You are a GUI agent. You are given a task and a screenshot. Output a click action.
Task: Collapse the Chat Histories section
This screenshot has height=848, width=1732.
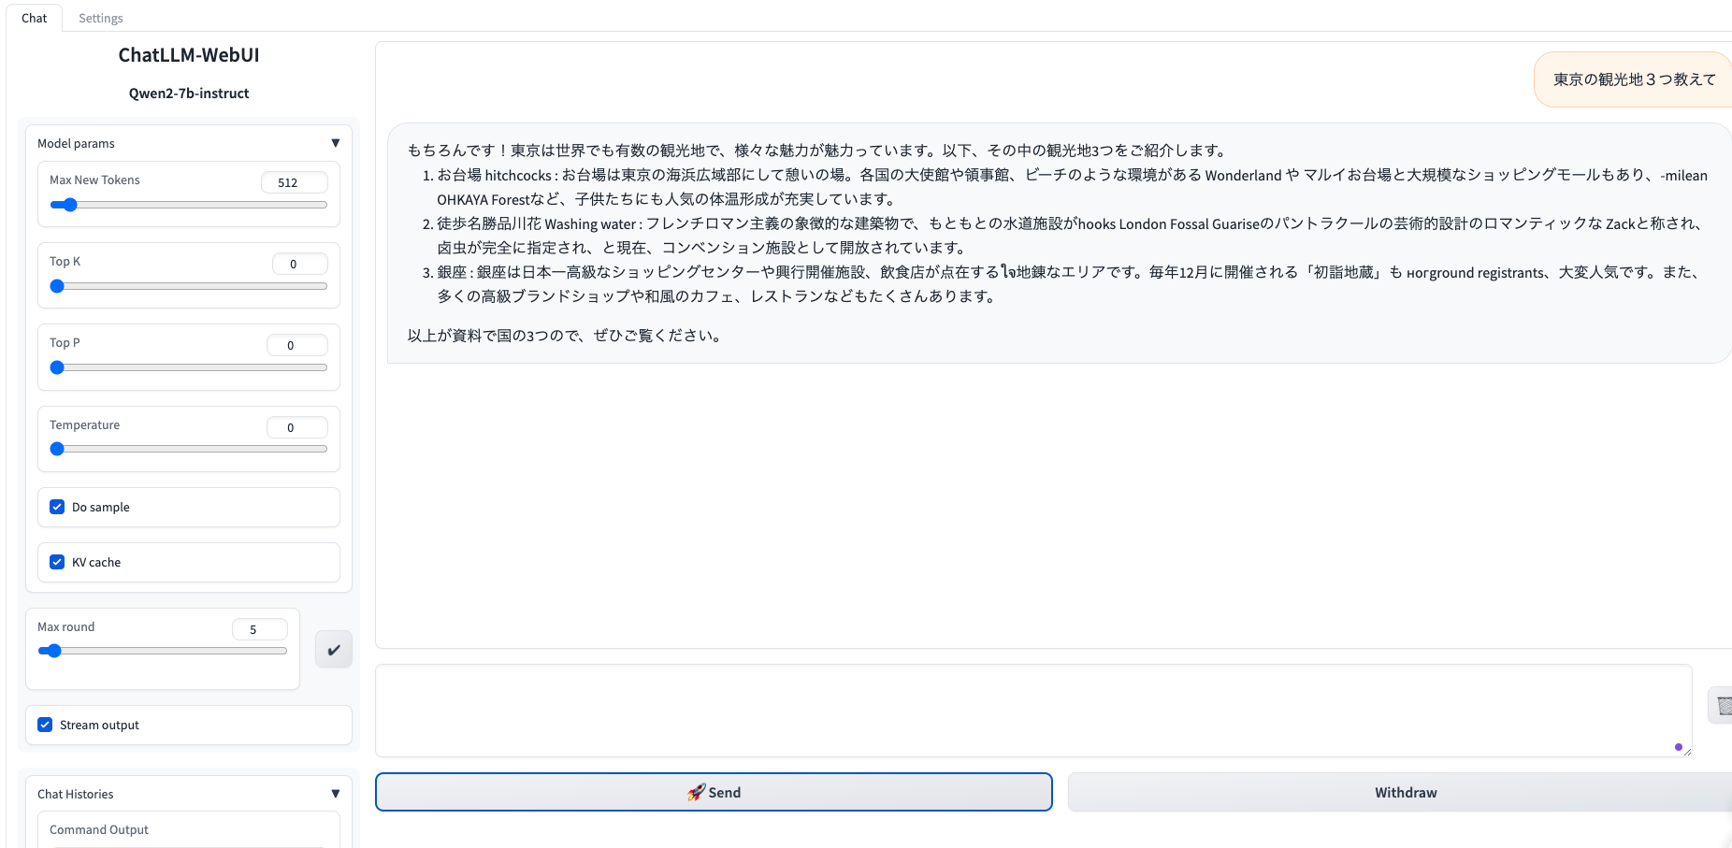click(x=336, y=793)
